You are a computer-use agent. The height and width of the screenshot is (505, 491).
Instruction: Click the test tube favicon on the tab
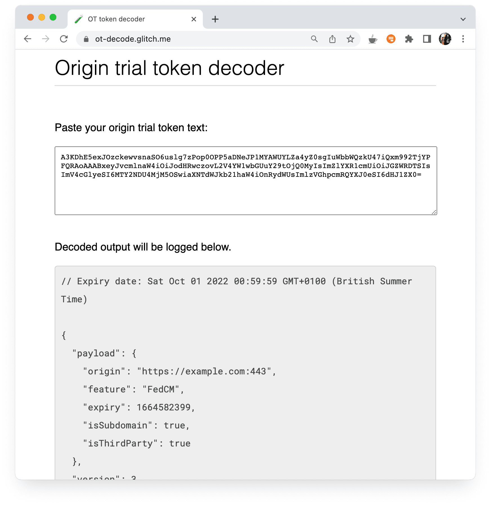(78, 19)
